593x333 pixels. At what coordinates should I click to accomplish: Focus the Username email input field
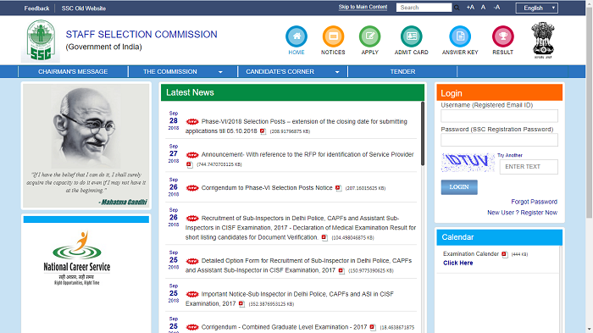(x=499, y=116)
